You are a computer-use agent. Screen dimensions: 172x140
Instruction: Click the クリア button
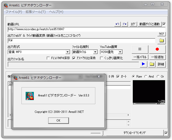click(161, 34)
